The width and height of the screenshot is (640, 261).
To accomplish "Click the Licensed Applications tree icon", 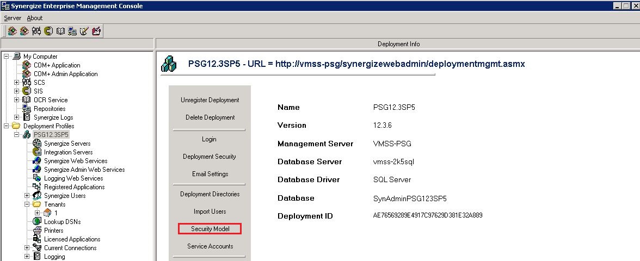I will (37, 239).
